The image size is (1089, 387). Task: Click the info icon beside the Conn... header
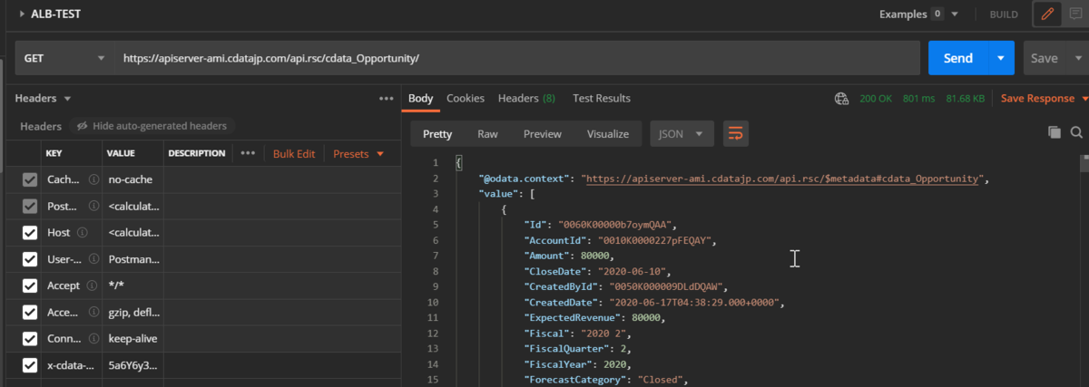tap(95, 340)
